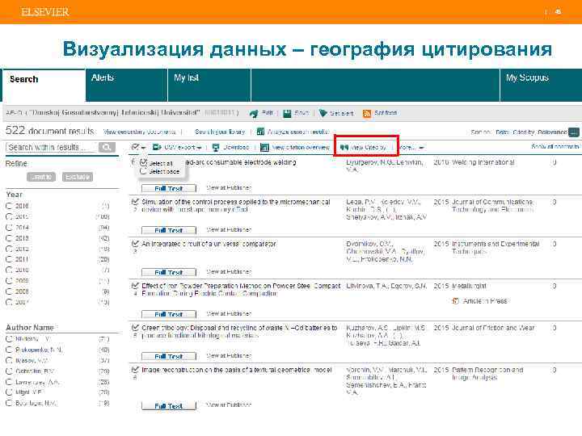Toggle the select-all checkbox in results toolbar
The image size is (582, 436).
(x=135, y=147)
